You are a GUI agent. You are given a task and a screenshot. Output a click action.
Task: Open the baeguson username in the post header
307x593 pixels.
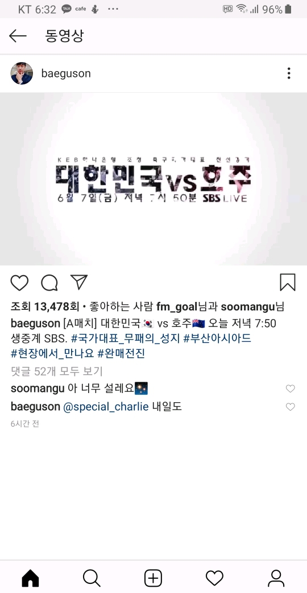point(66,73)
